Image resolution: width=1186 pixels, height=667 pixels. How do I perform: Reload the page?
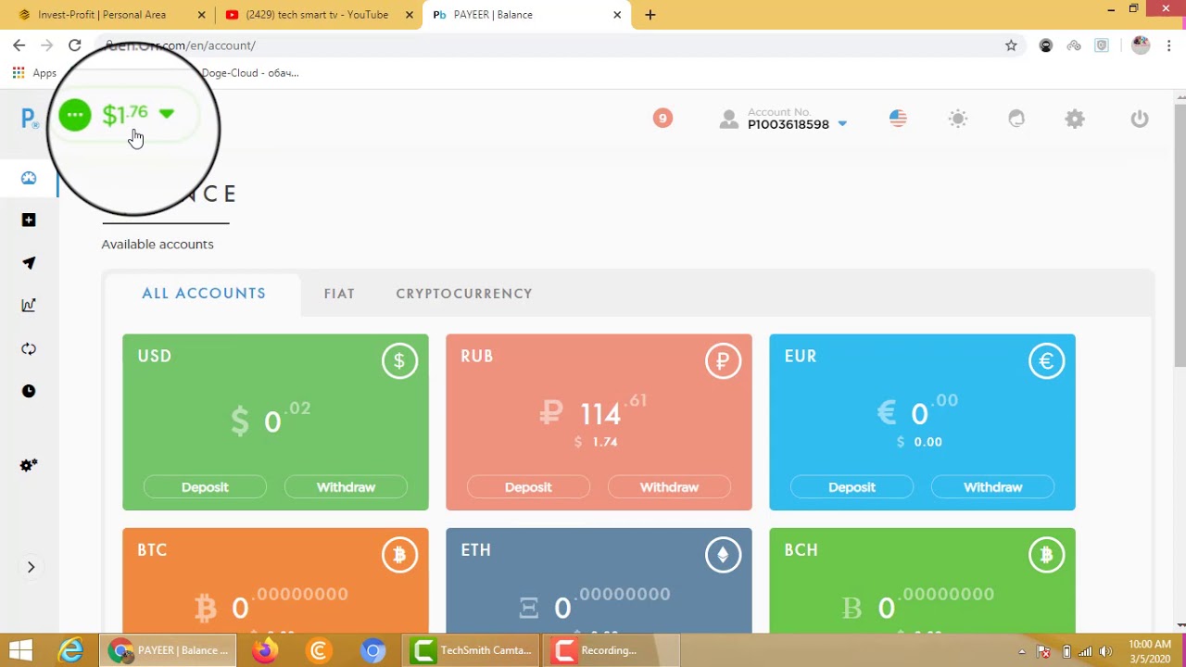pyautogui.click(x=75, y=45)
